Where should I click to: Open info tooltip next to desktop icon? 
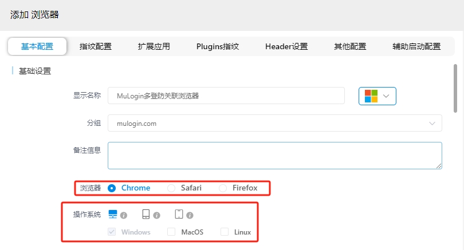[x=124, y=216]
